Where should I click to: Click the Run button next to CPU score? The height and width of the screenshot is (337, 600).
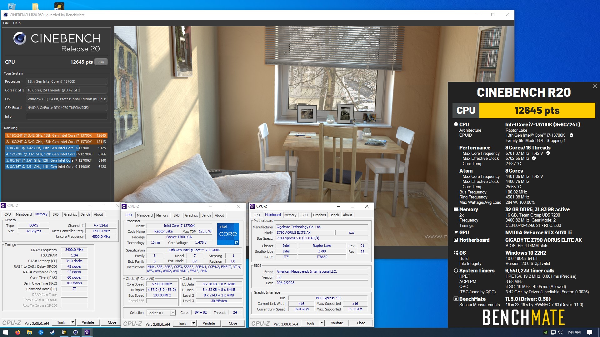(101, 62)
